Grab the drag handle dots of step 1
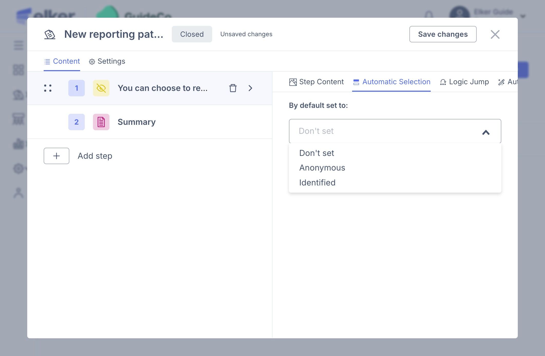Image resolution: width=545 pixels, height=356 pixels. (48, 88)
